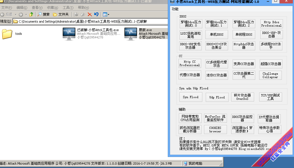Open the 查看(V) menu
Viewport: 294px width, 168px height.
[37, 8]
